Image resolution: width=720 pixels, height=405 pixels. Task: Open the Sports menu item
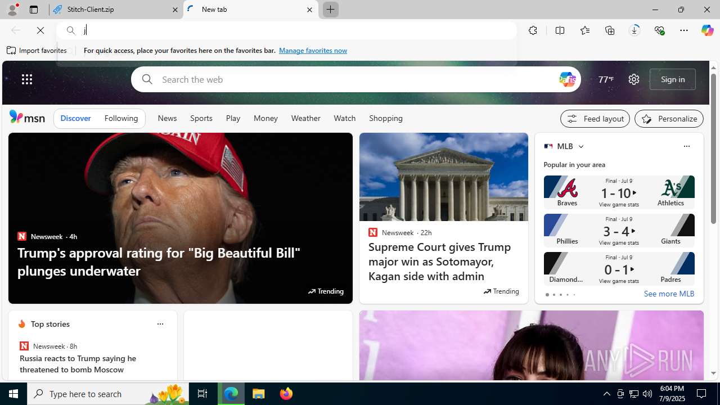201,118
